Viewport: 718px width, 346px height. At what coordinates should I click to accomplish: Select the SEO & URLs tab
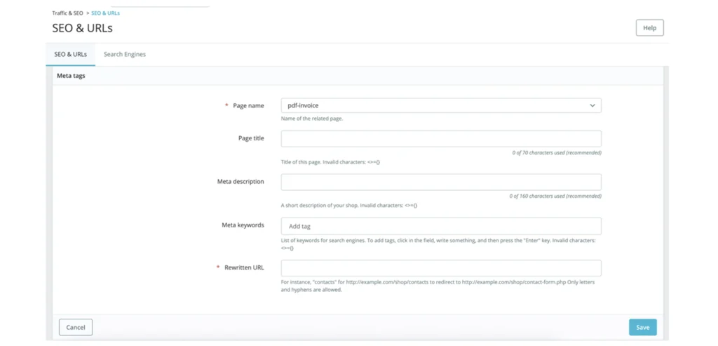coord(71,54)
